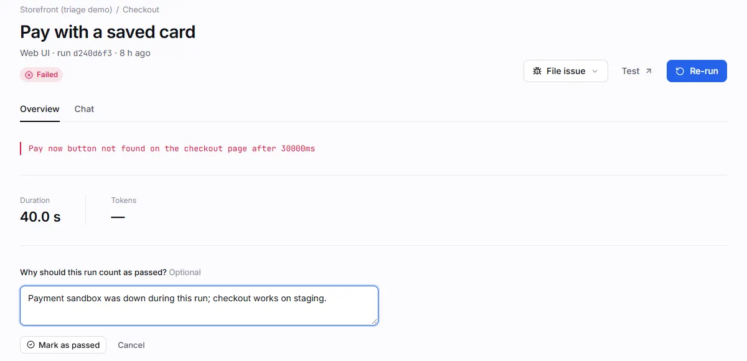Click the Pay with a saved card heading

[x=108, y=32]
